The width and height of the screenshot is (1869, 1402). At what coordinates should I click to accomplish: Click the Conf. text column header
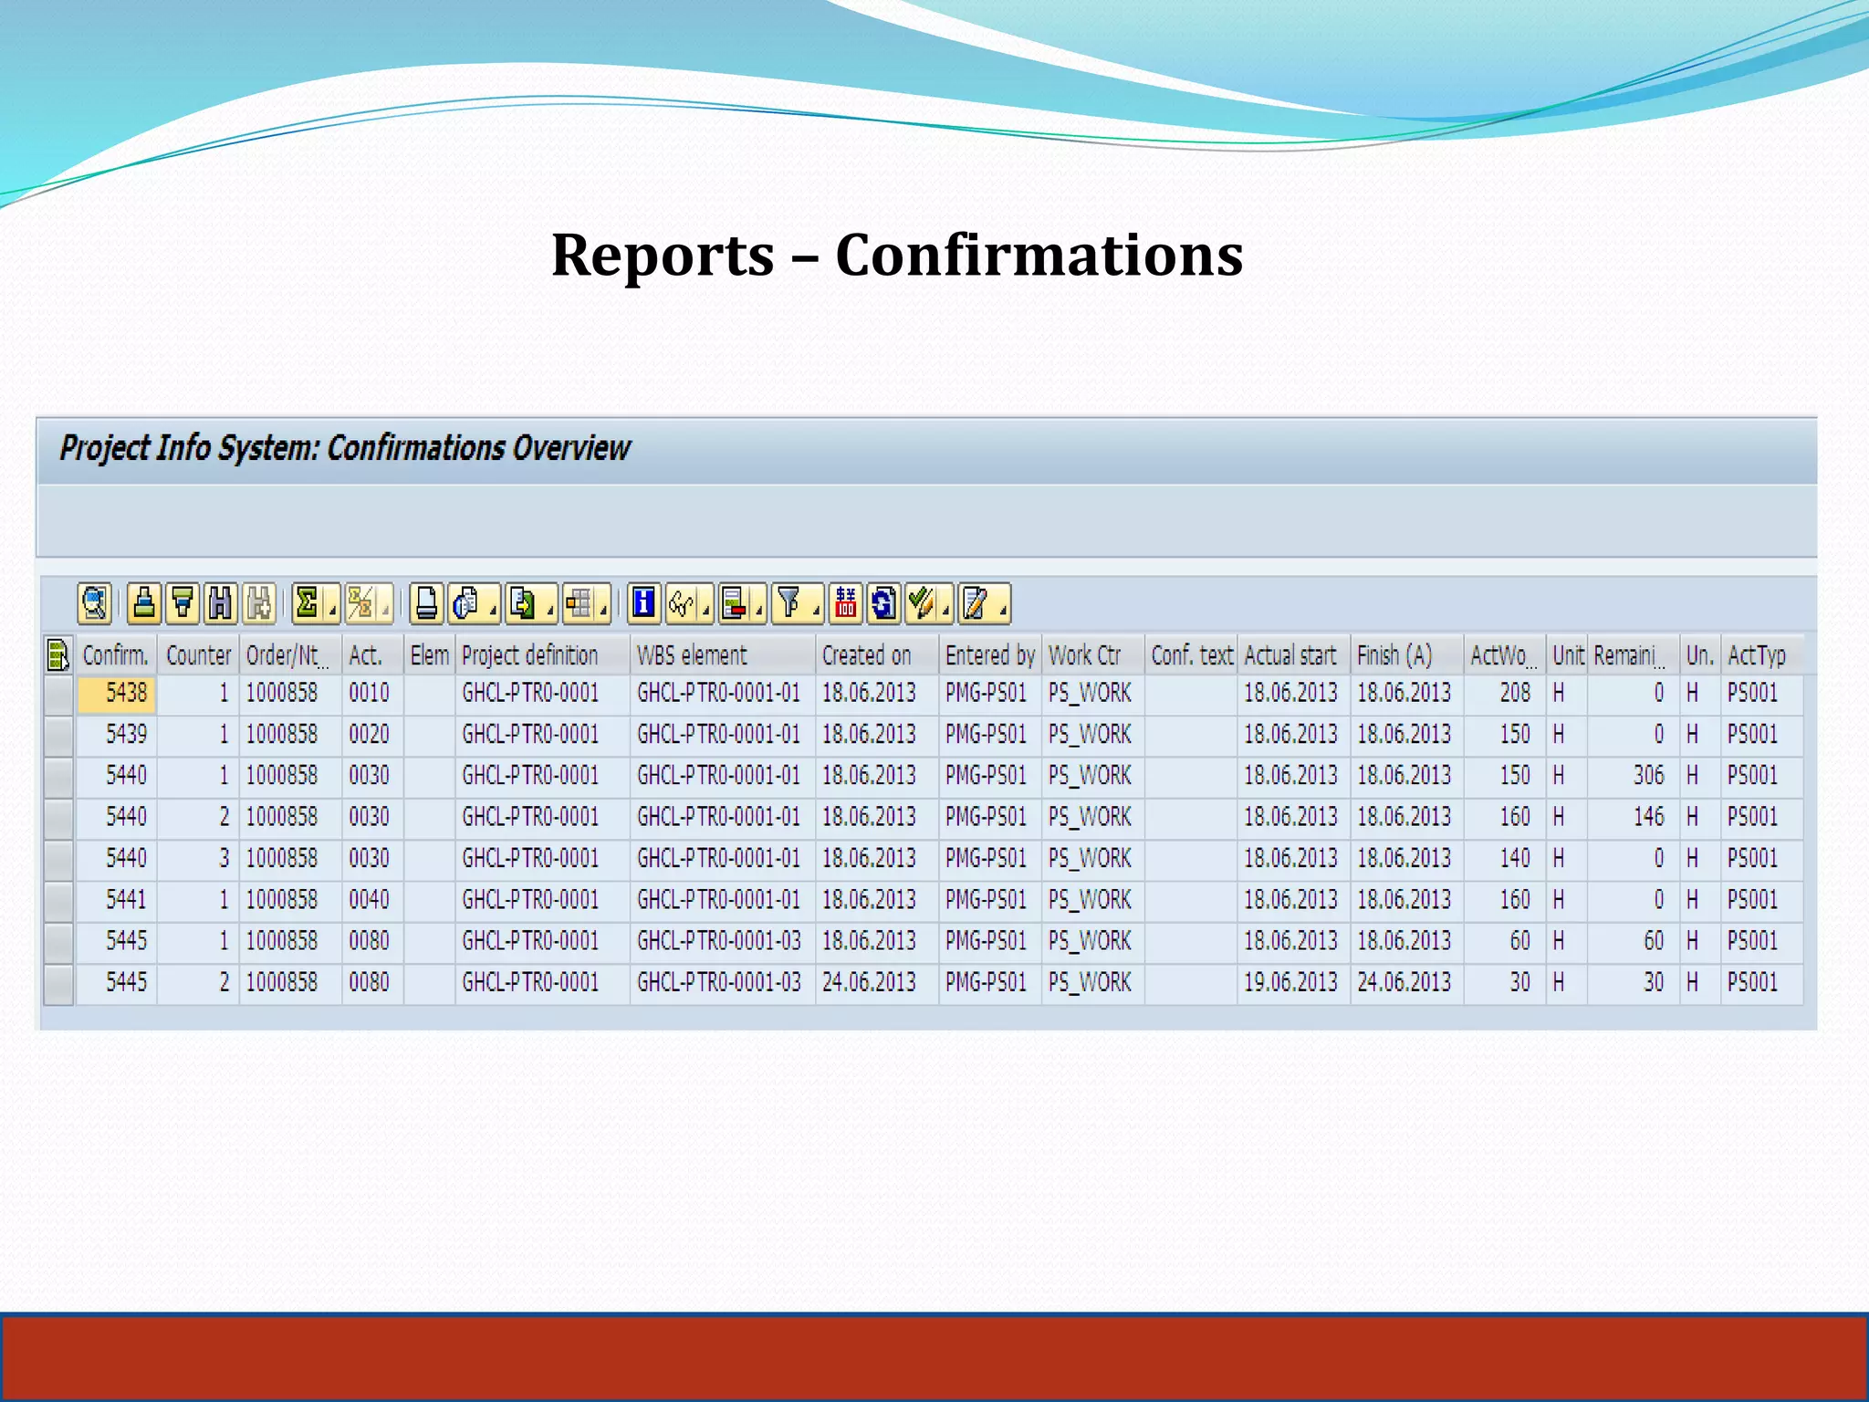1192,654
